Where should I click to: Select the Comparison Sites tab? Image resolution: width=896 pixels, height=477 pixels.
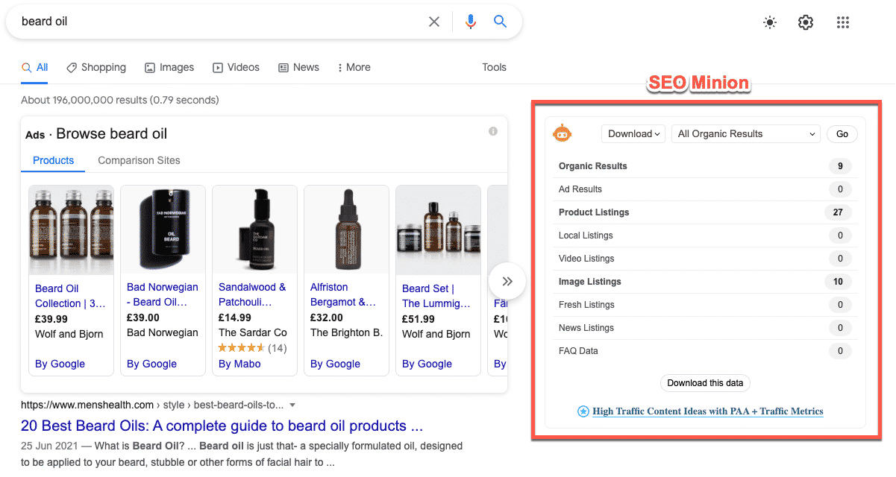coord(139,160)
